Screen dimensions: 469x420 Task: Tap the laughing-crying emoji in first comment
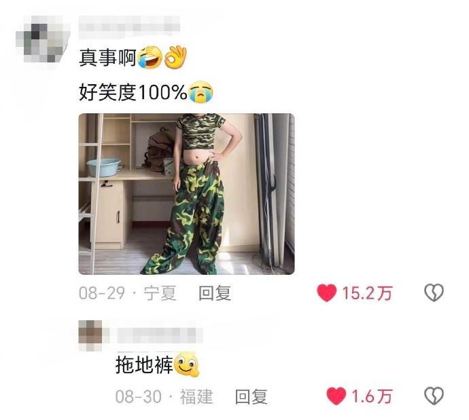point(150,57)
